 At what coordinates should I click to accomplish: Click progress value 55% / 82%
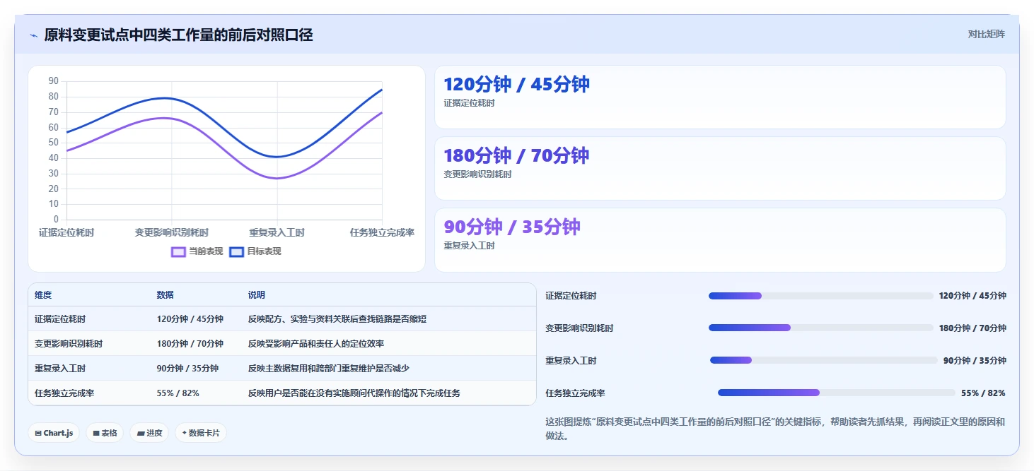(x=983, y=393)
